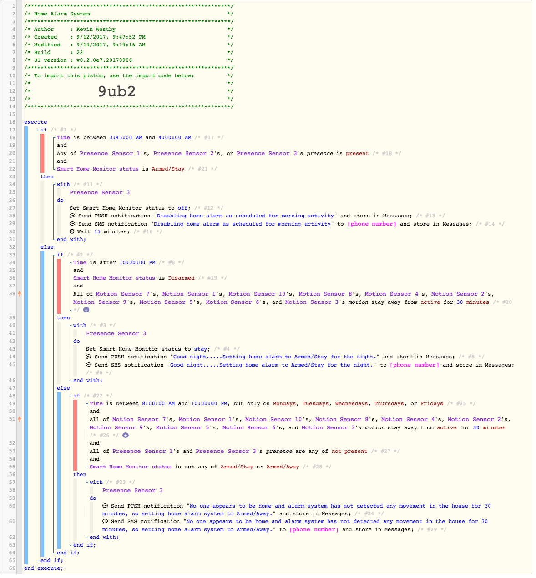Viewport: 536px width, 578px height.
Task: Click the clock icon before Wait 15 minutes
Action: (x=72, y=231)
